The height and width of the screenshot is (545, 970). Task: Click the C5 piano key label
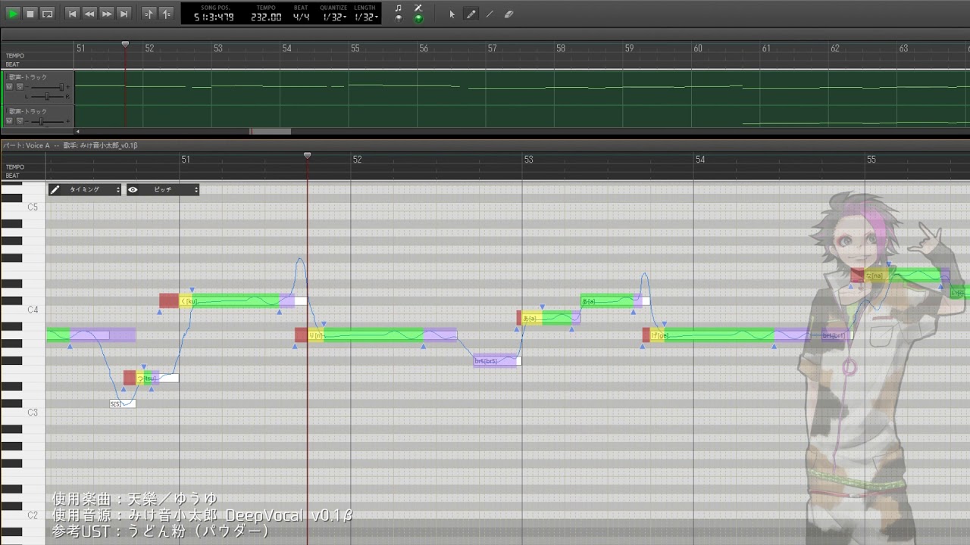point(33,207)
